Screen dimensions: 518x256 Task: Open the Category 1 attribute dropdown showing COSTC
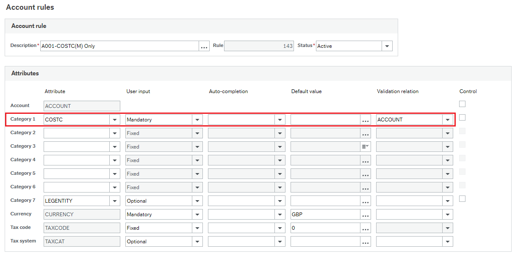(115, 119)
